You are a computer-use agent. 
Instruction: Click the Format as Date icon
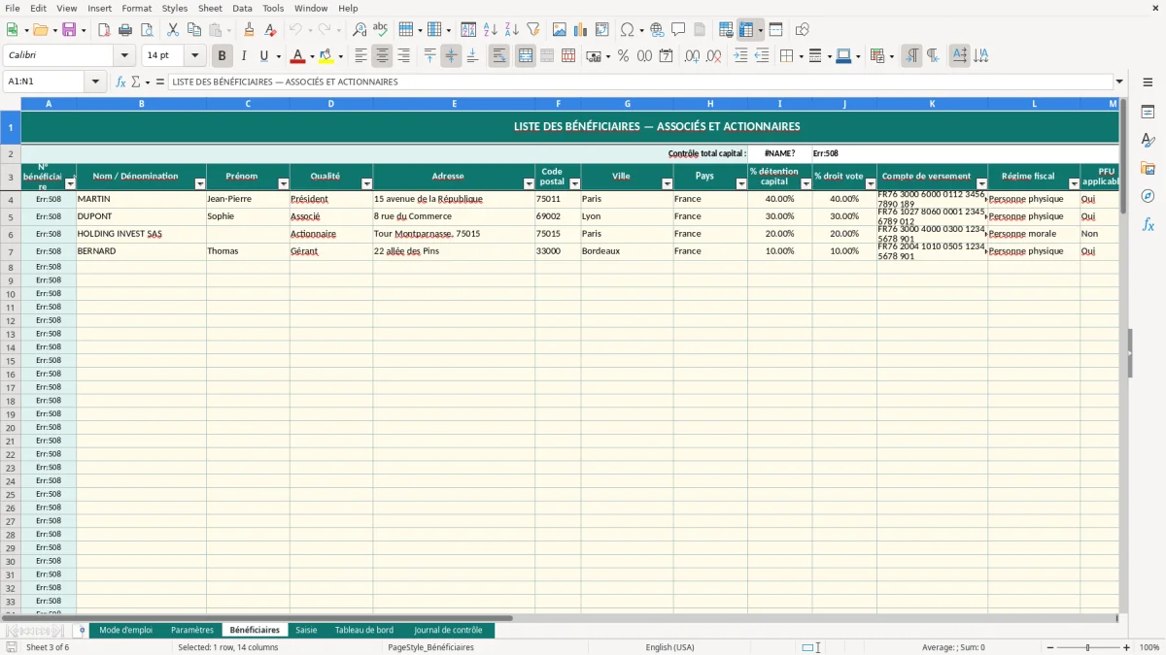click(666, 56)
